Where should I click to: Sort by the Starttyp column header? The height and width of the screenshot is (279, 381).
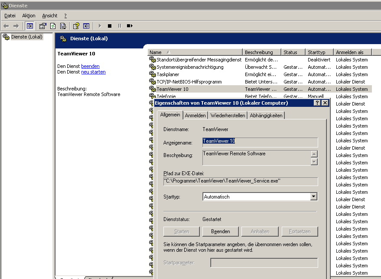(x=319, y=52)
